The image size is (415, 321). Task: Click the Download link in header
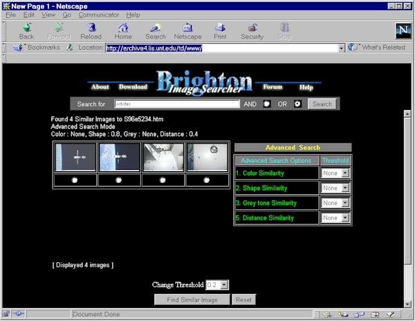coord(133,87)
